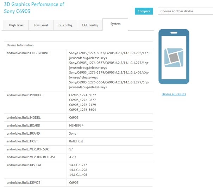This screenshot has width=213, height=187.
Task: Click product entry C6903_1276-3604
Action: (82, 110)
